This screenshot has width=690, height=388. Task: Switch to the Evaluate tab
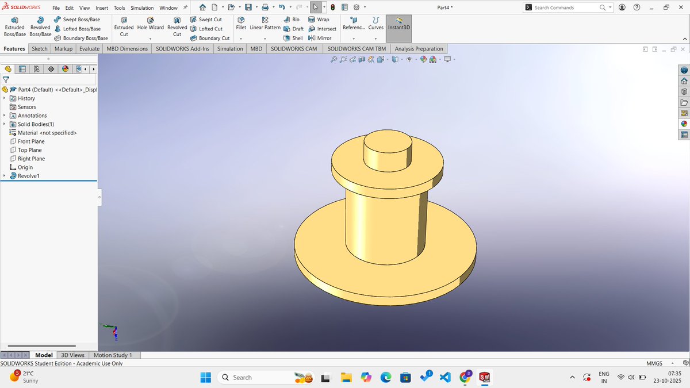(89, 49)
